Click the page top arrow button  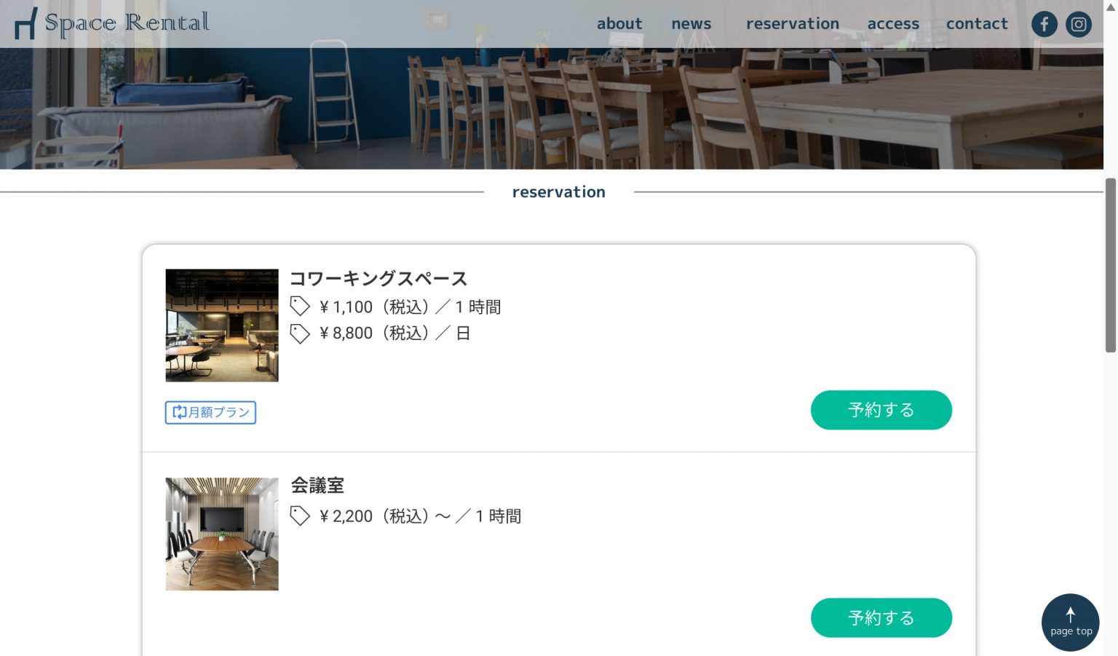(1070, 622)
